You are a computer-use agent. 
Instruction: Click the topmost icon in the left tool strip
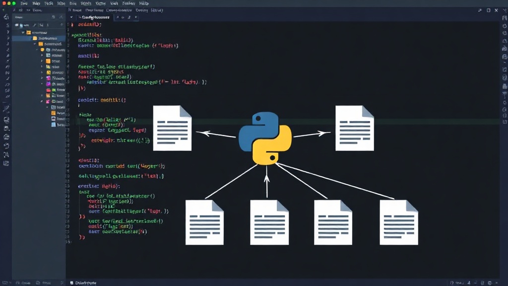(6, 17)
